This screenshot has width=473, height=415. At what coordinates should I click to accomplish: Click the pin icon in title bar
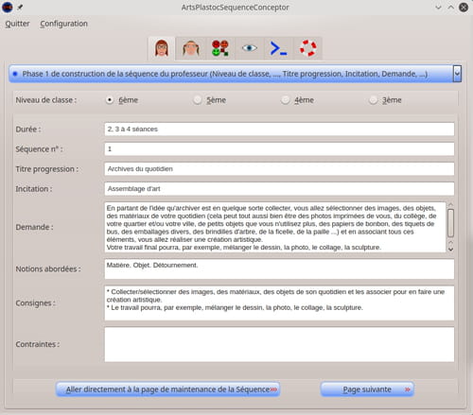coord(20,7)
